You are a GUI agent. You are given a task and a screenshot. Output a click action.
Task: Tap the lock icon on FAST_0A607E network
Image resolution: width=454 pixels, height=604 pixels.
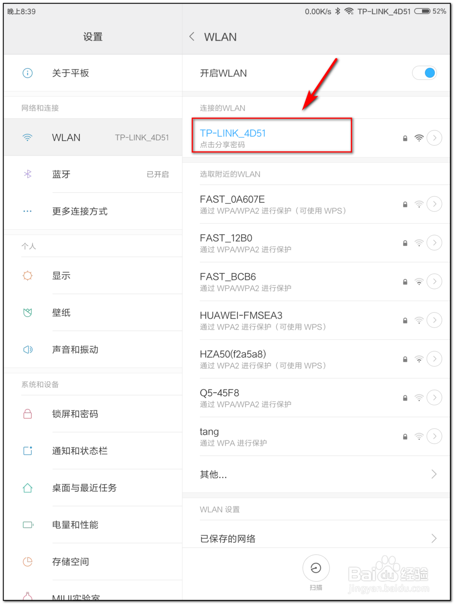(405, 204)
